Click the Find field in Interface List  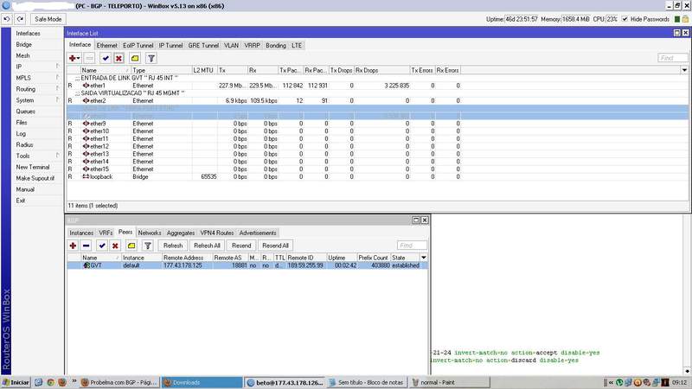672,58
